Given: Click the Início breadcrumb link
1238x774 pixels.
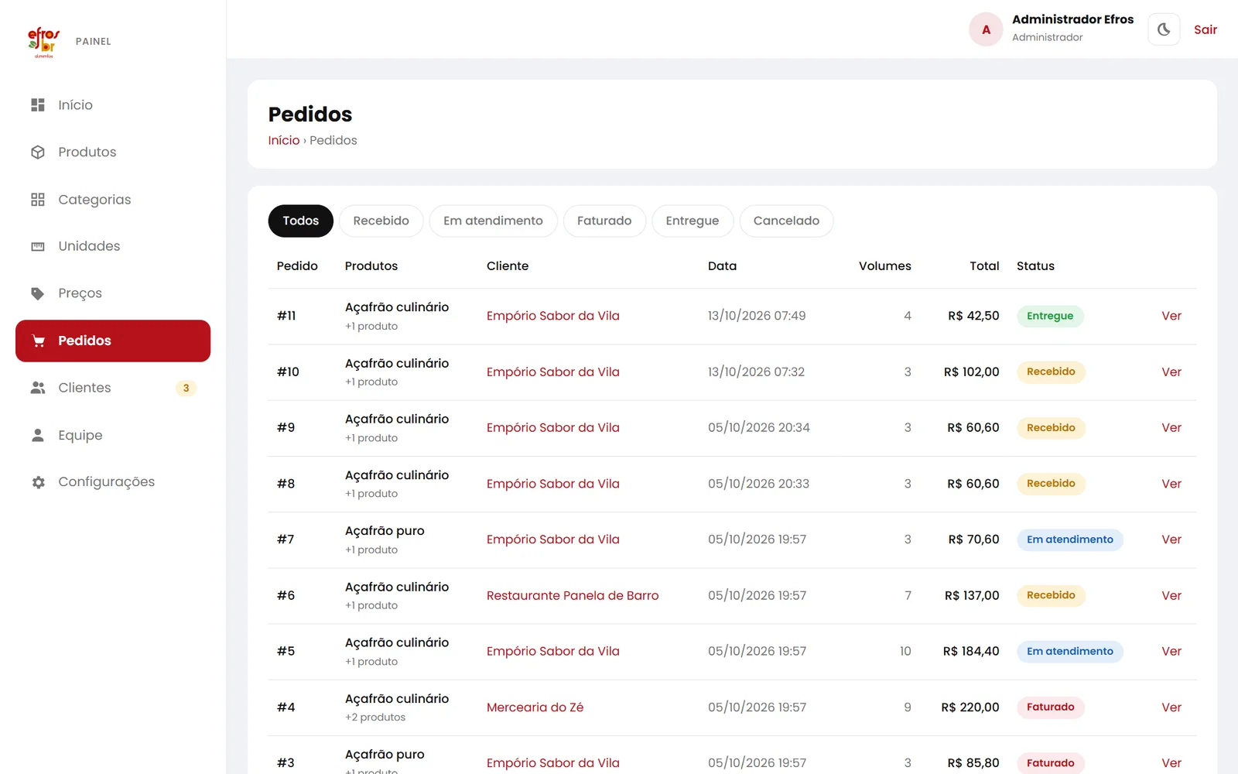Looking at the screenshot, I should click(283, 140).
